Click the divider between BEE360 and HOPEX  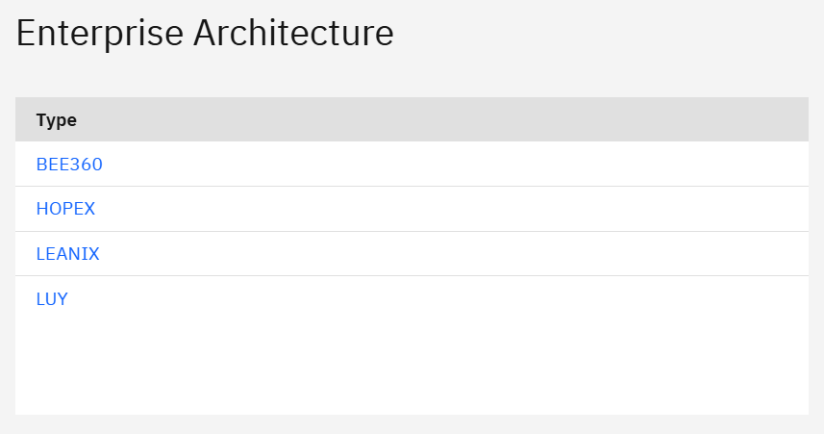point(412,187)
